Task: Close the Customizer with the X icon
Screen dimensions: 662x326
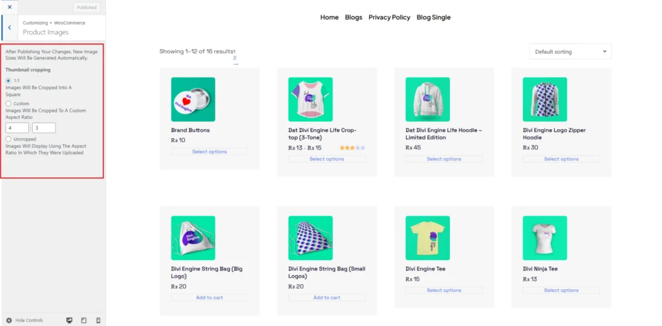Action: click(10, 7)
